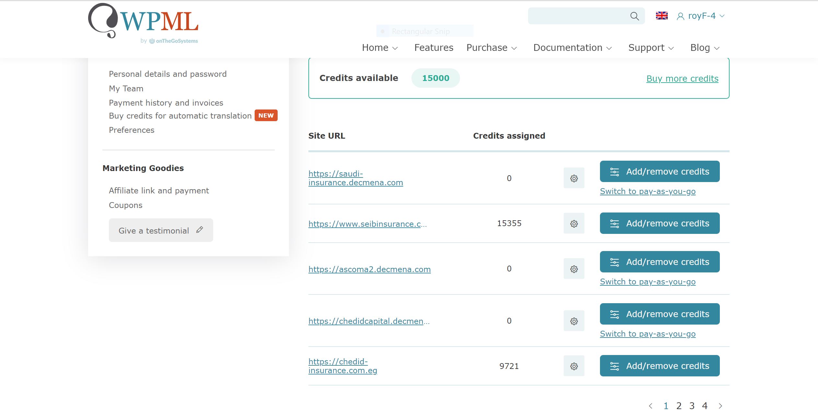Switch ascoma2 site to pay-as-you-go
The image size is (818, 413).
point(648,281)
